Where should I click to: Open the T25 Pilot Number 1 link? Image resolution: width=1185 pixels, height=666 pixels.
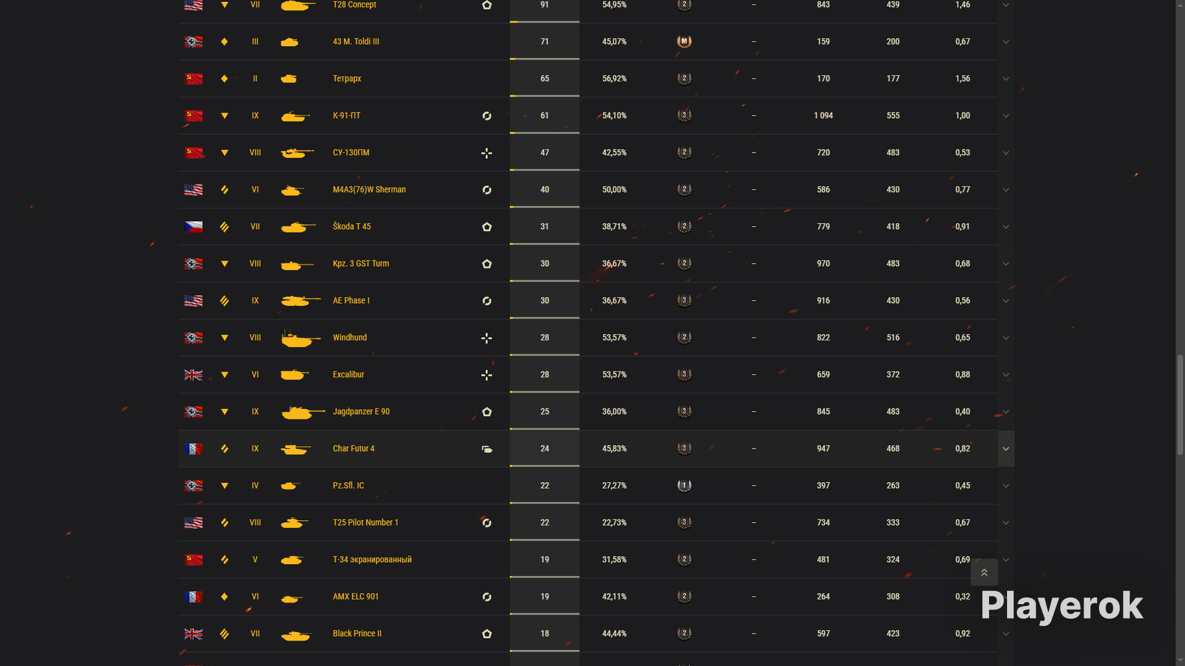[365, 523]
